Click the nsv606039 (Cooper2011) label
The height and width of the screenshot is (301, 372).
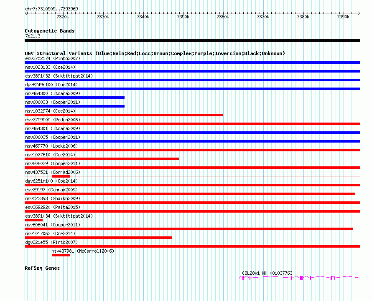click(x=53, y=163)
